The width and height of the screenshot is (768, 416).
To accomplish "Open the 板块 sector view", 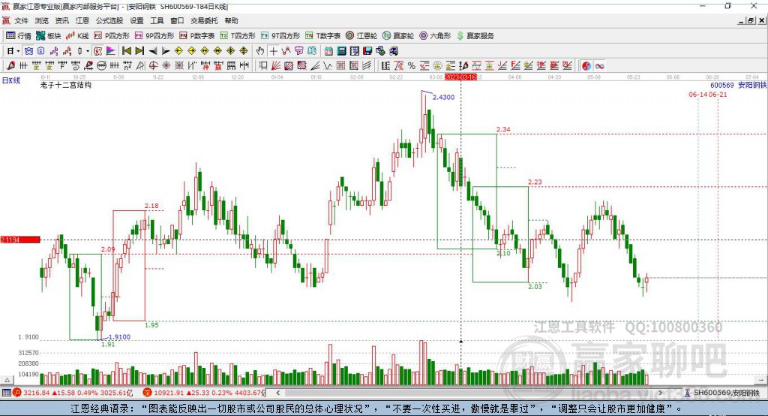I will (x=48, y=36).
